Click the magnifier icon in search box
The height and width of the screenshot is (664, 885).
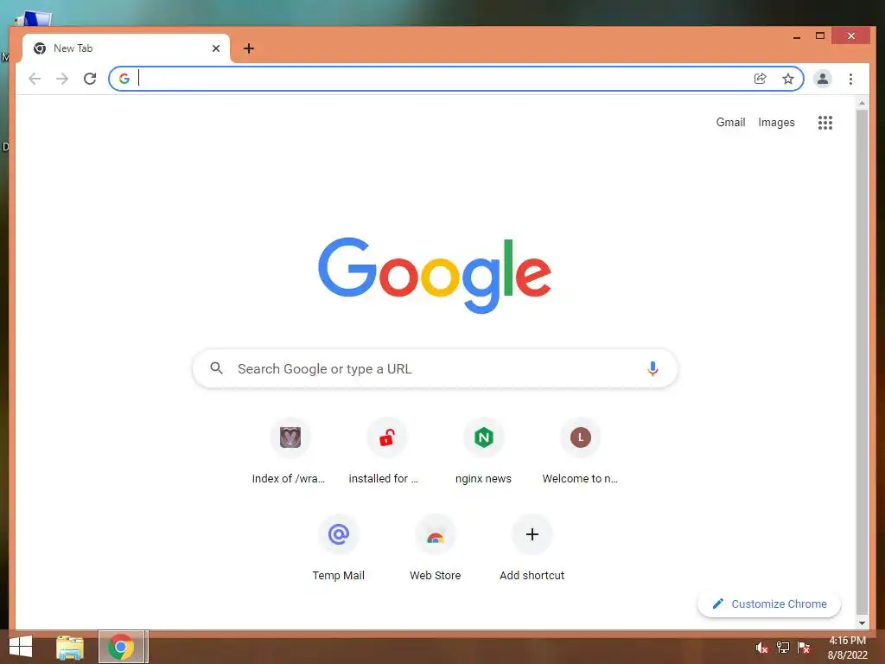click(217, 368)
